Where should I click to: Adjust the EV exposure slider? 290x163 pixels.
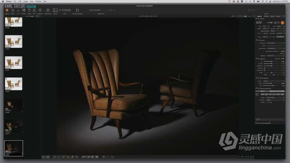(x=272, y=61)
